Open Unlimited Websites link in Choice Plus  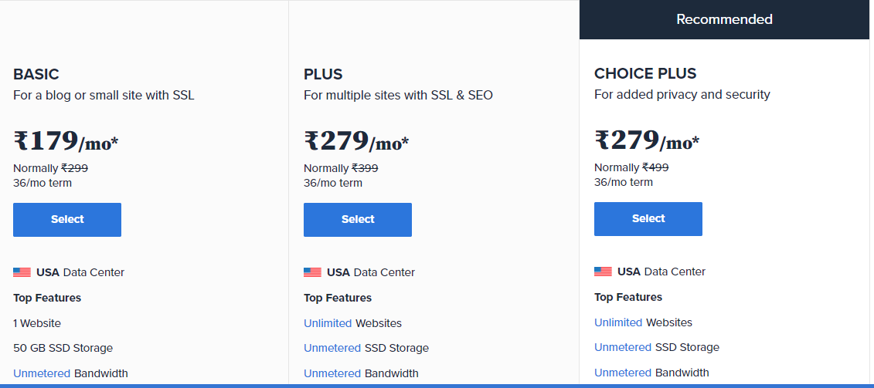tap(618, 322)
